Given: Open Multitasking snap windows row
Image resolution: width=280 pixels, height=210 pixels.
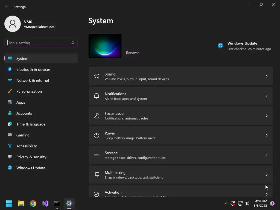Looking at the screenshot, I should [181, 175].
